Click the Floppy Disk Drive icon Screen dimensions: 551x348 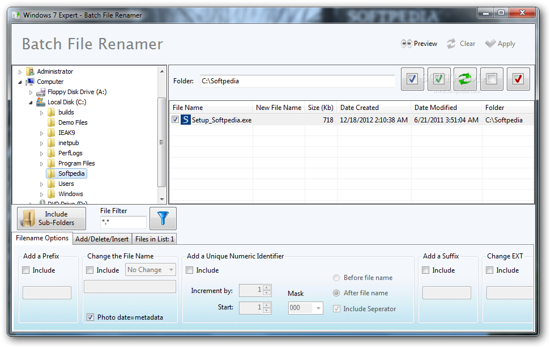41,92
